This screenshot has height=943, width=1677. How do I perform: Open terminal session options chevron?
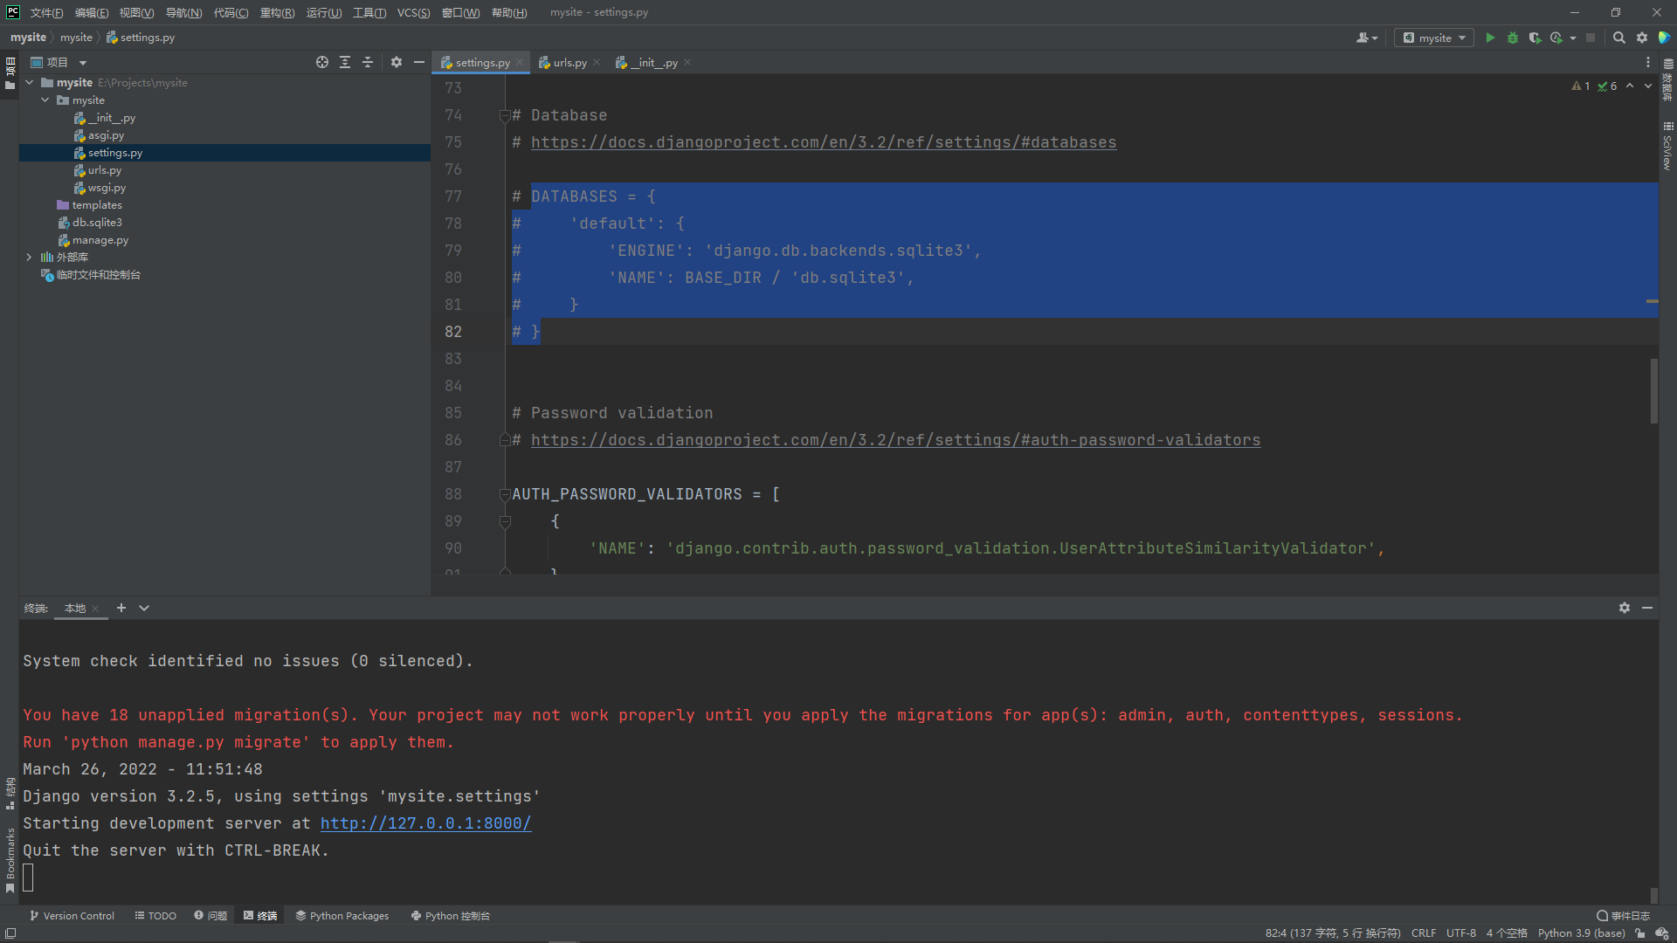pyautogui.click(x=144, y=608)
